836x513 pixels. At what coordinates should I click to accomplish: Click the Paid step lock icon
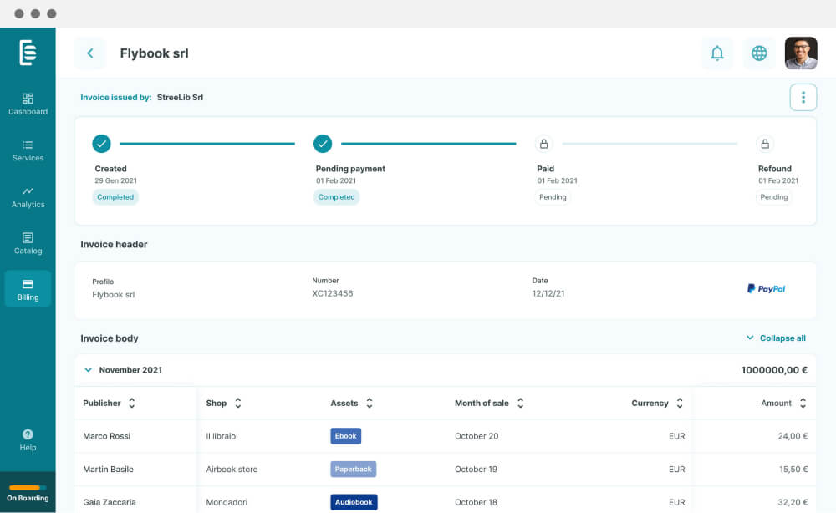pyautogui.click(x=543, y=144)
